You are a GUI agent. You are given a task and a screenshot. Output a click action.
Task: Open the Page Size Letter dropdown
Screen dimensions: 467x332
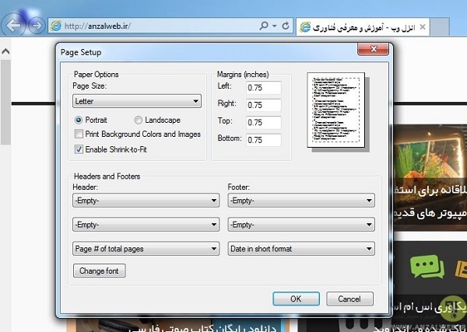[x=137, y=101]
